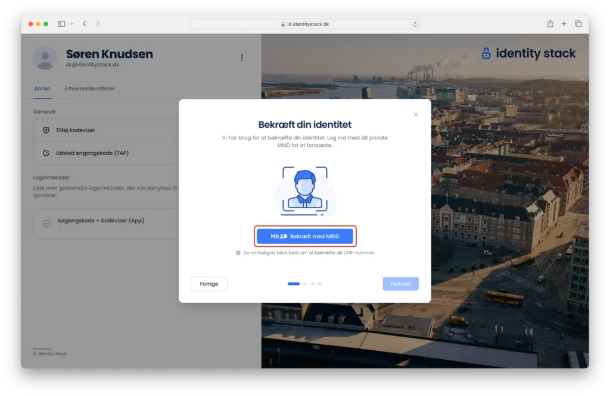Click the Fortsæt button
The image size is (610, 396).
tap(400, 284)
